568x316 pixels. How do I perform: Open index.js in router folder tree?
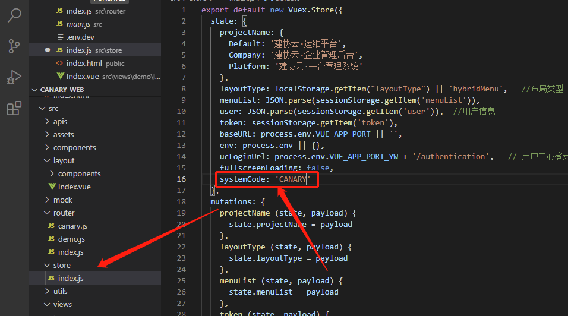tap(95, 252)
